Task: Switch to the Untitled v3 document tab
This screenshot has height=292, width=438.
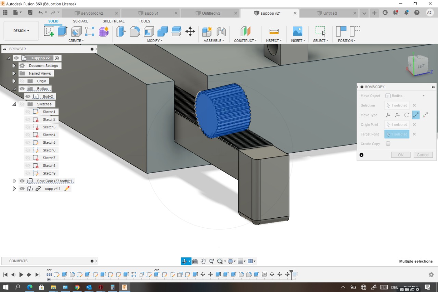Action: pos(211,13)
